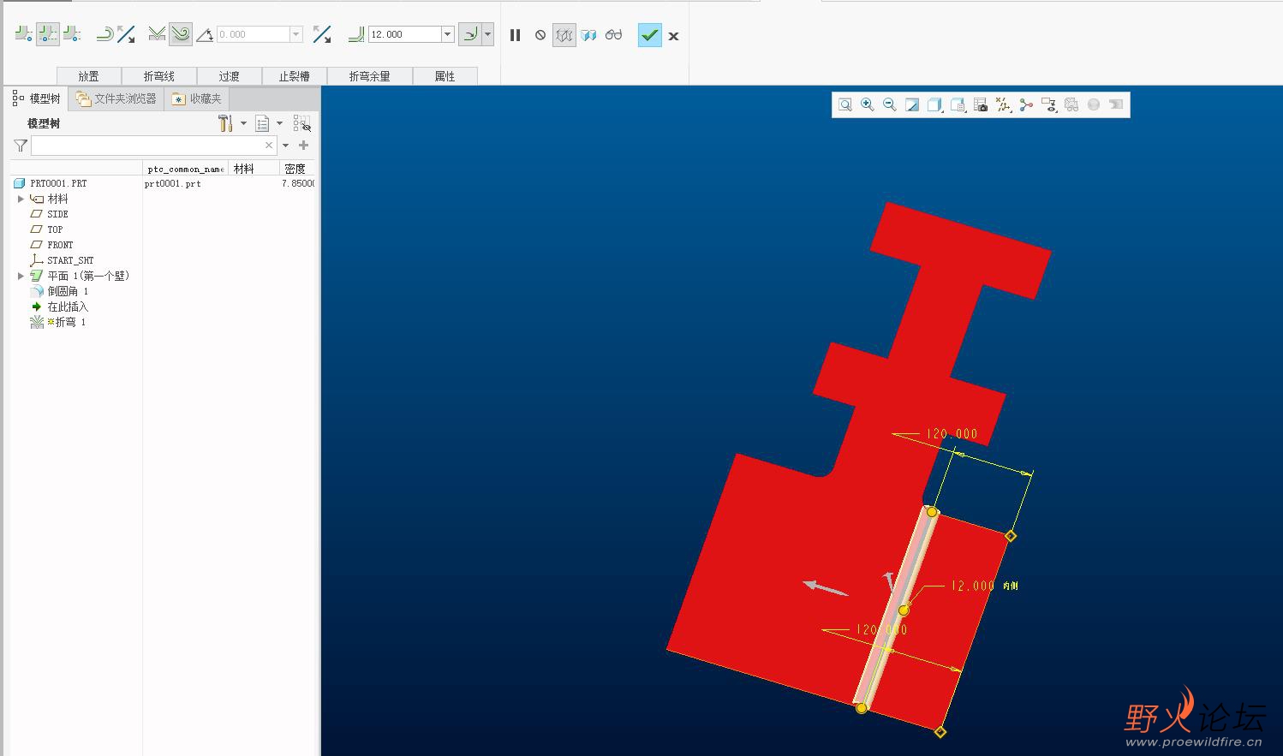Expand the 材料 tree node
Screen dimensions: 1283x756
(21, 199)
